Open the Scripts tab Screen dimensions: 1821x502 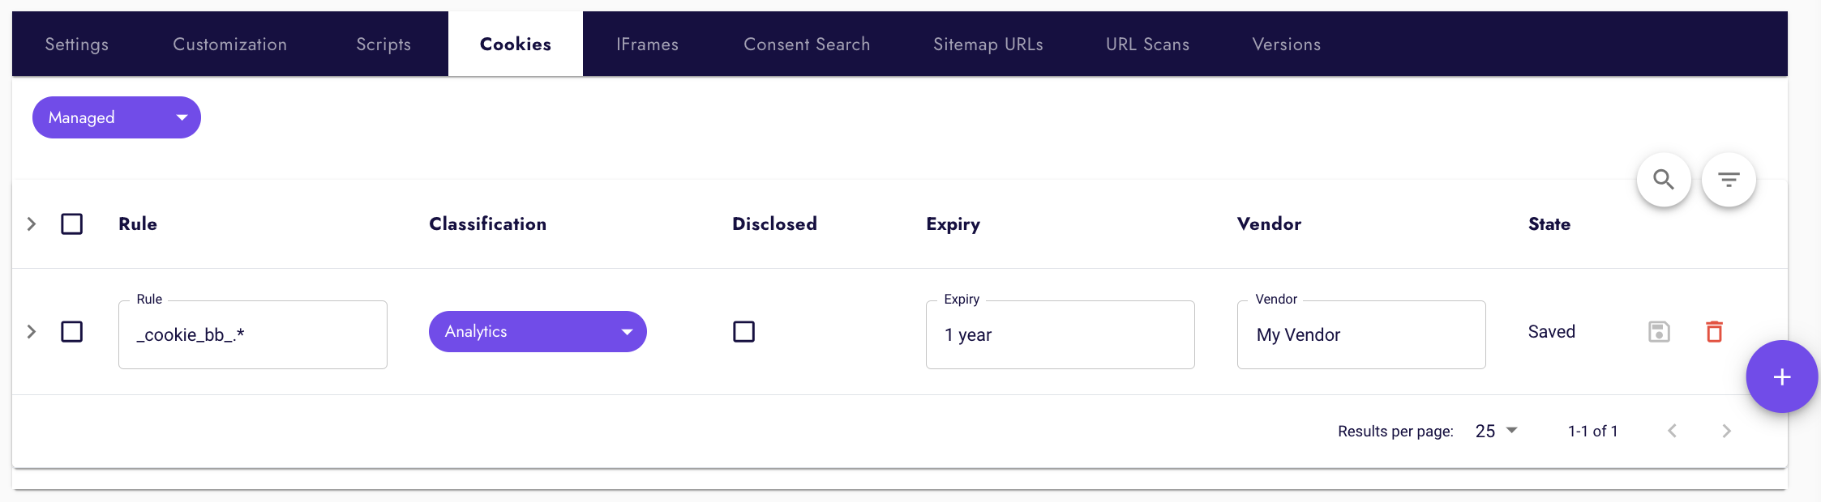383,45
